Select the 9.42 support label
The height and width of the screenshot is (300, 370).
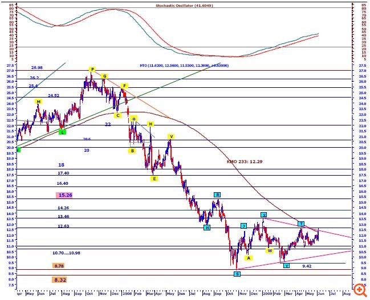point(307,266)
